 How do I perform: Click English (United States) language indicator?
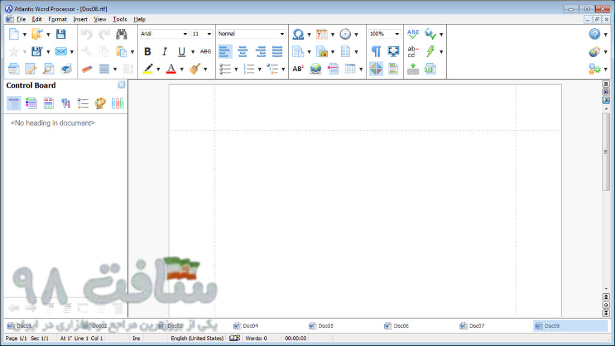point(197,338)
